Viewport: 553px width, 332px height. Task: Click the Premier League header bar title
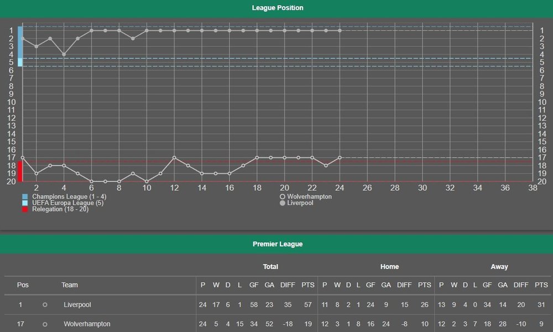(x=278, y=244)
